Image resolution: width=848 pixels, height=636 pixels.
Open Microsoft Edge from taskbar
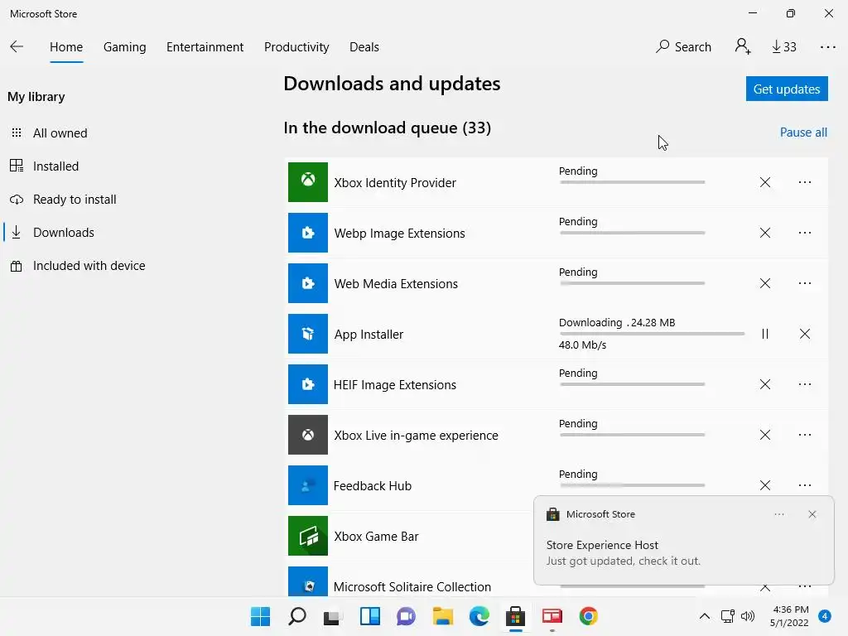pos(479,616)
